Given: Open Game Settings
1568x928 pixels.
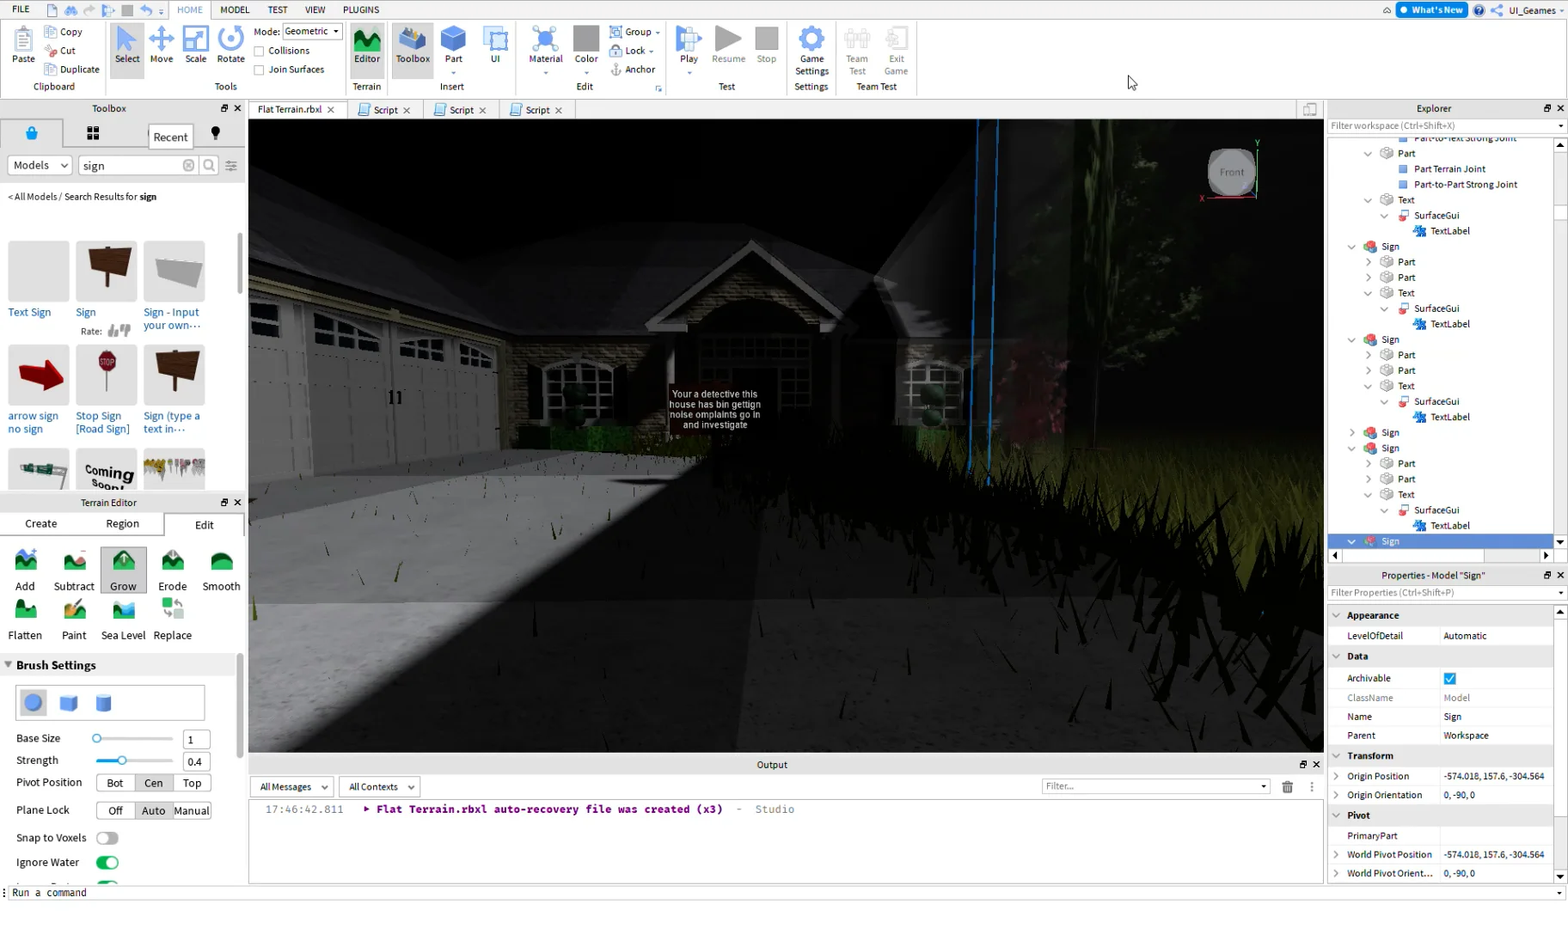Looking at the screenshot, I should click(x=812, y=50).
